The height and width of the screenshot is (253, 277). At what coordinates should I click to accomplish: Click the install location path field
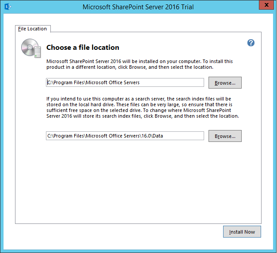125,82
